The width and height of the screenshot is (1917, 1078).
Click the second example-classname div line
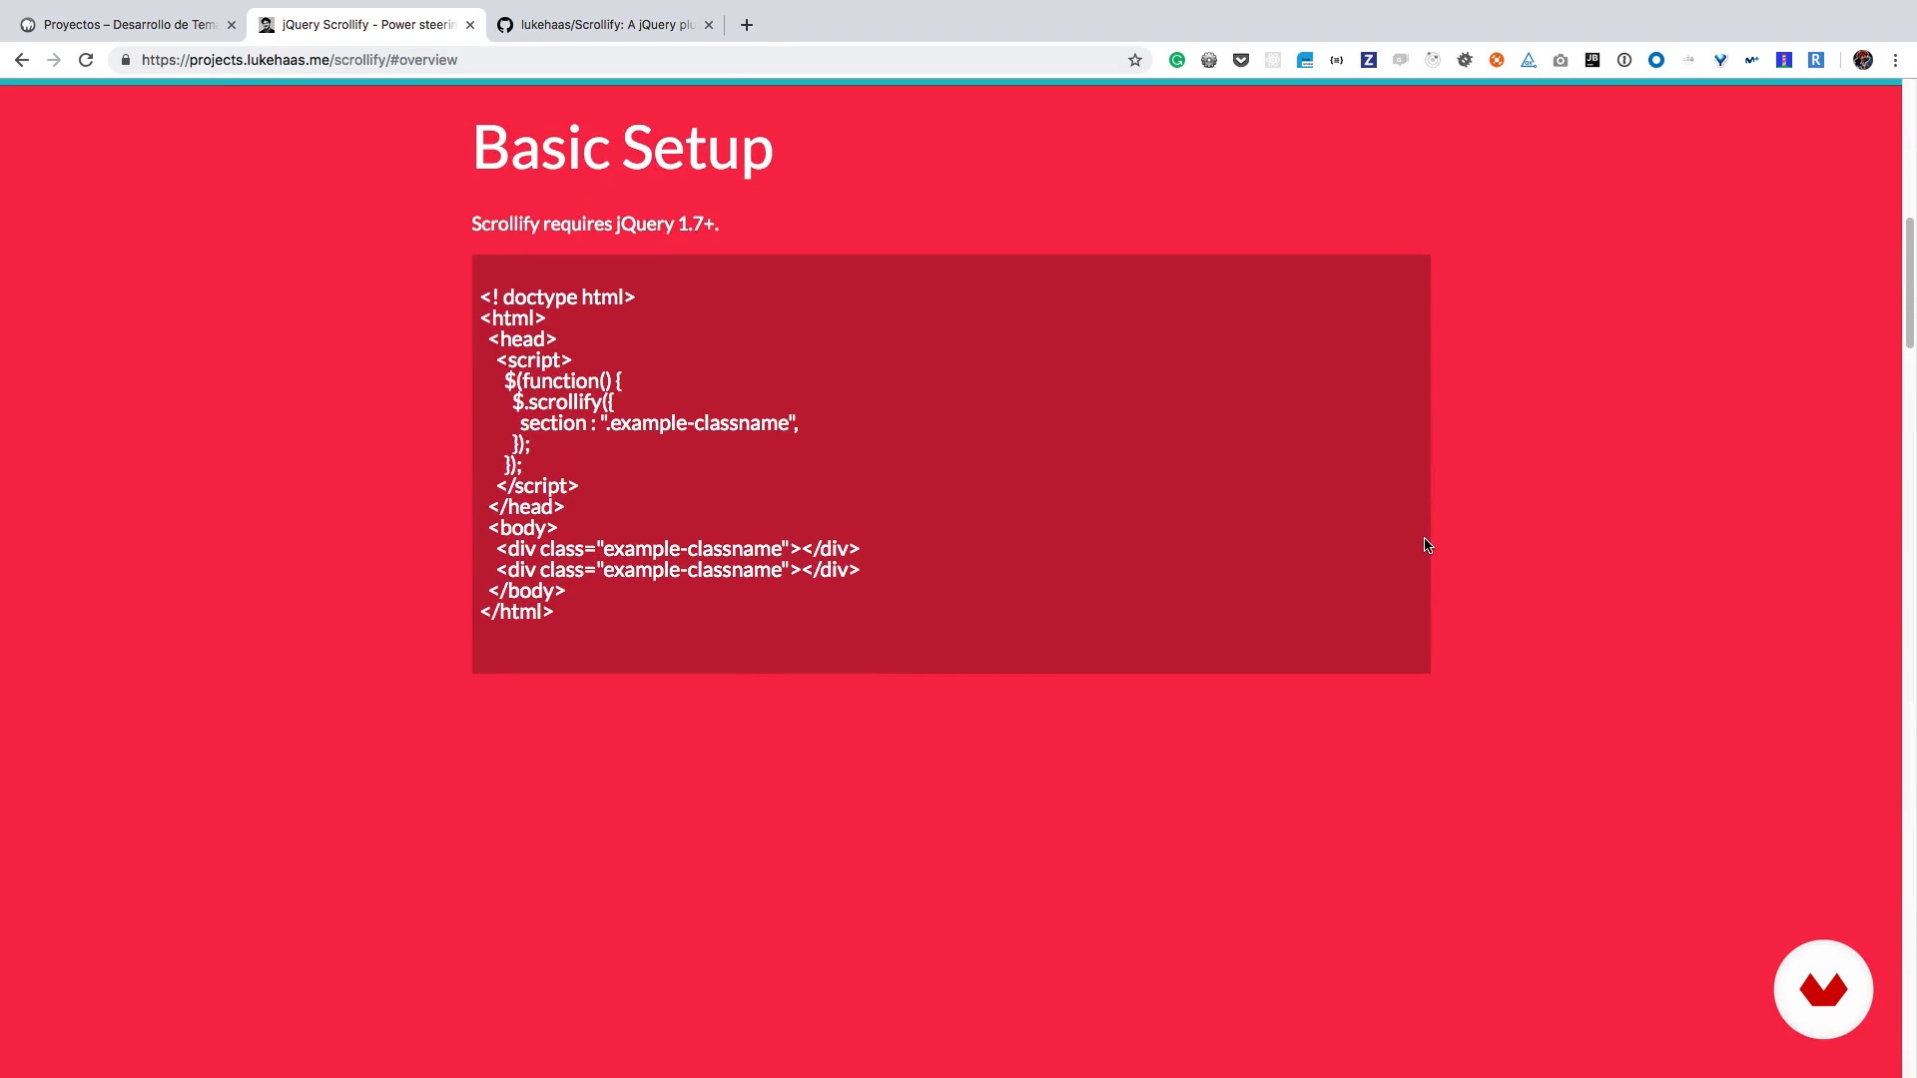678,569
